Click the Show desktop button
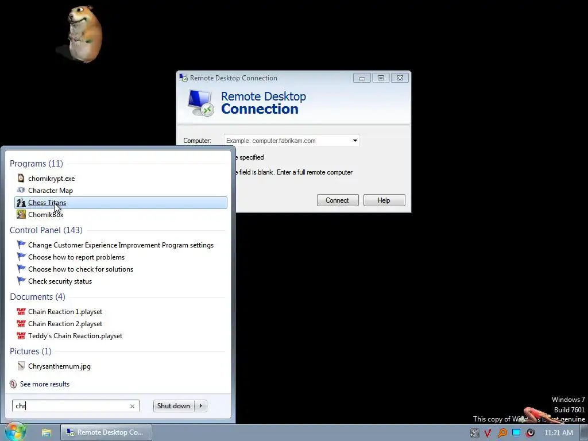The image size is (588, 441). (584, 433)
